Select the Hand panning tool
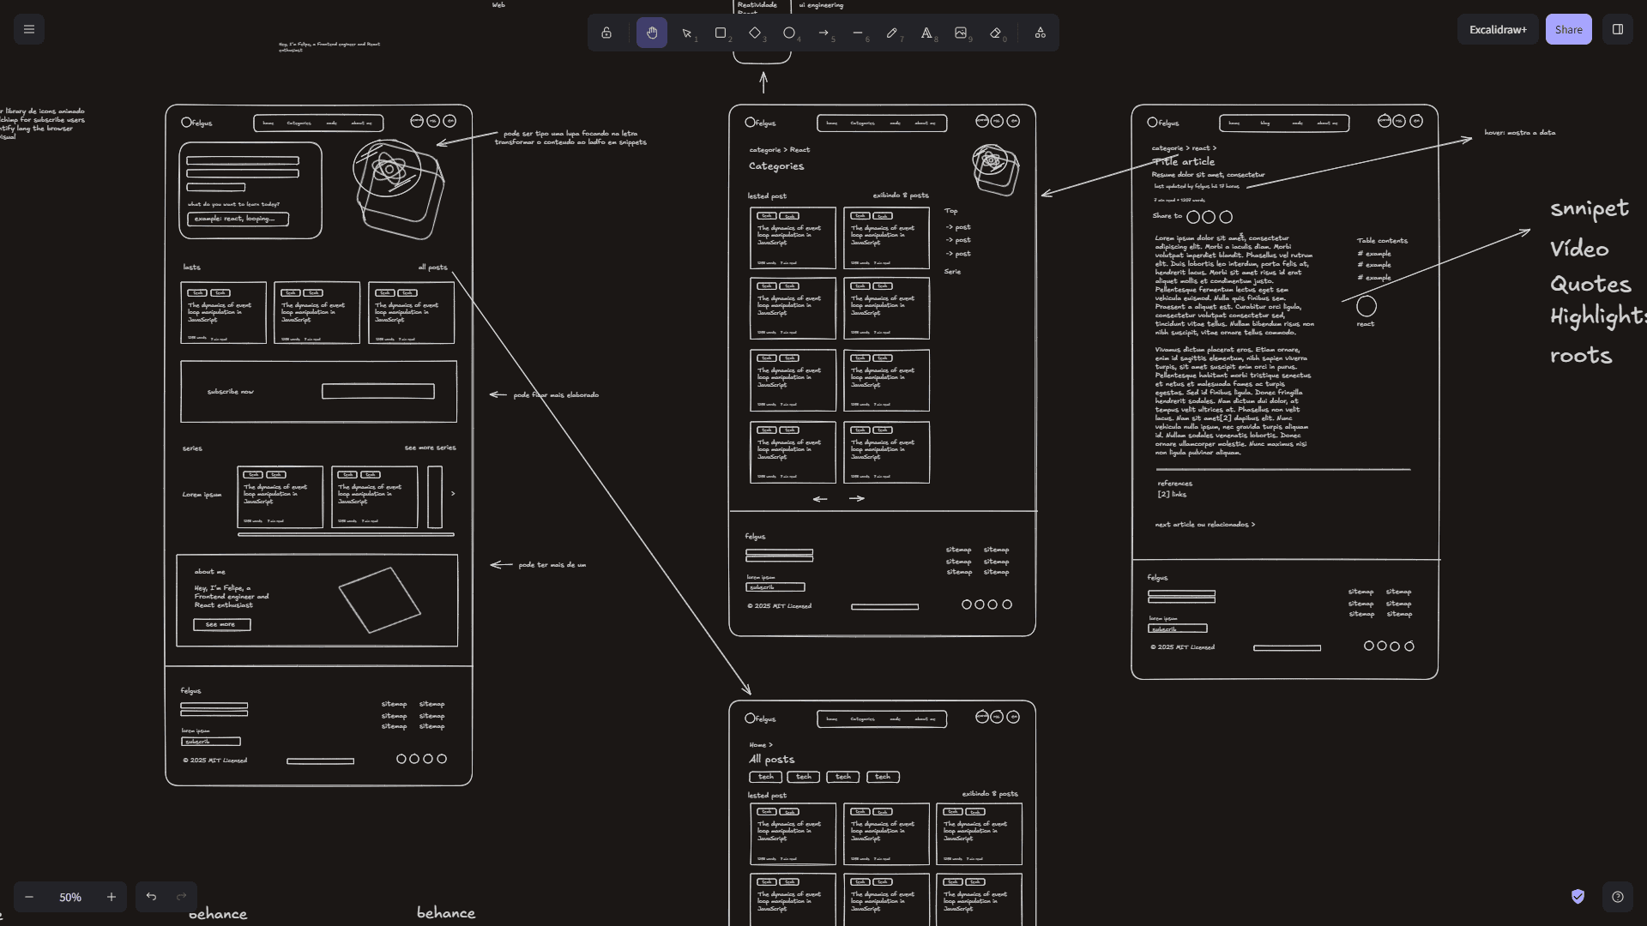Viewport: 1647px width, 926px height. coord(652,33)
